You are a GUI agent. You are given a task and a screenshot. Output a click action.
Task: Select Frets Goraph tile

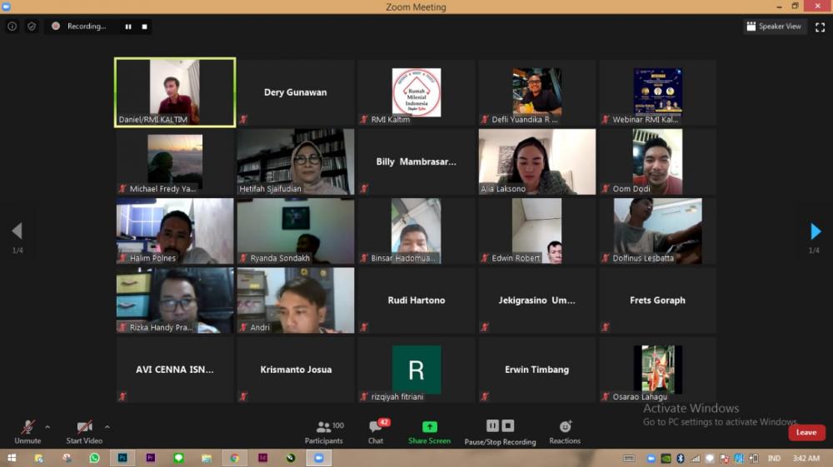(658, 301)
